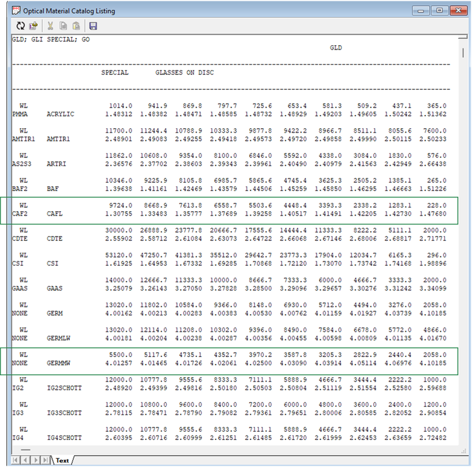Go to first tab using the navigation arrow

click(15, 460)
